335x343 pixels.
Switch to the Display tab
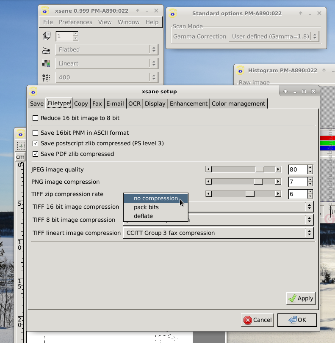(x=155, y=103)
